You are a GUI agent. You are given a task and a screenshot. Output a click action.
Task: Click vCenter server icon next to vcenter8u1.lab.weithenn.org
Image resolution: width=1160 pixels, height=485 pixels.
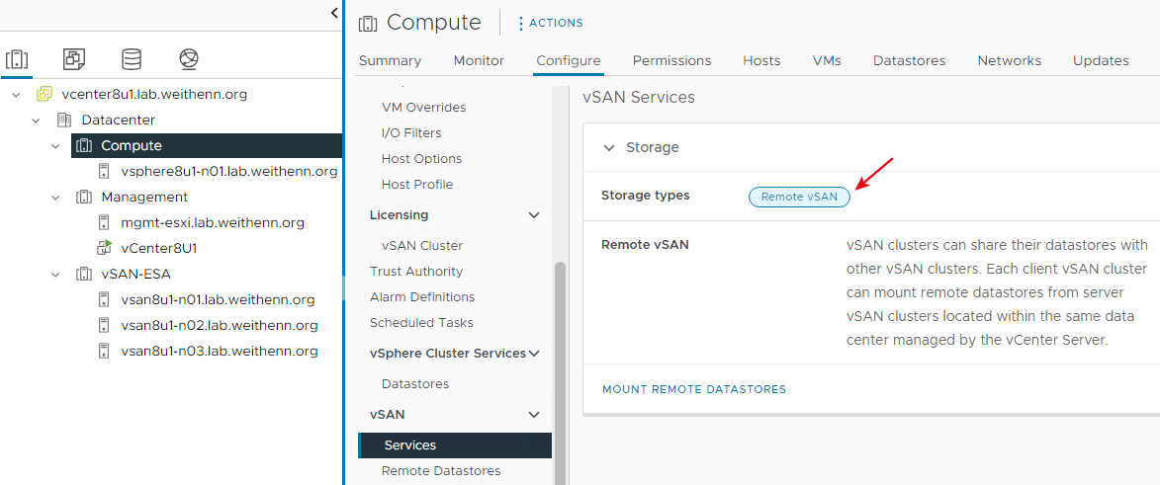click(45, 95)
